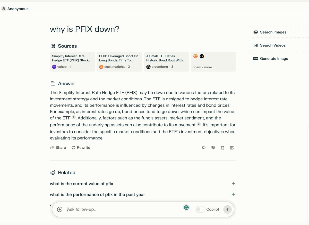Edit query with pencil icon
Screen dimensions: 309x225
232,148
